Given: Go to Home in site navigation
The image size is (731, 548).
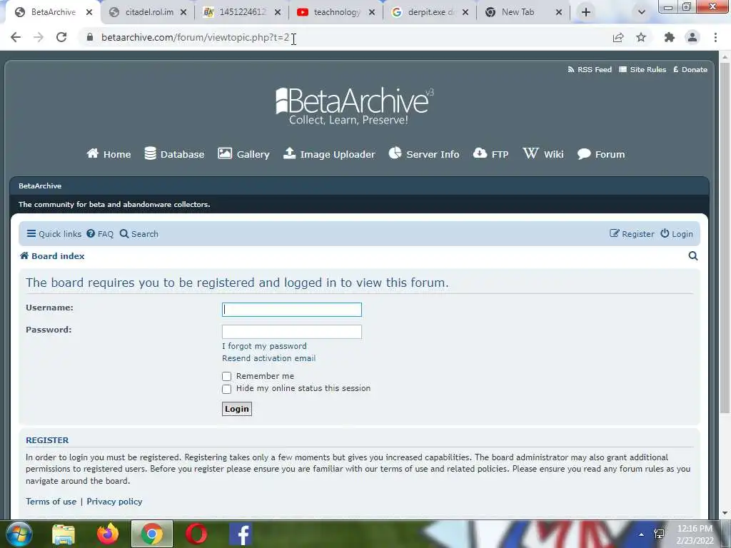Looking at the screenshot, I should click(109, 154).
